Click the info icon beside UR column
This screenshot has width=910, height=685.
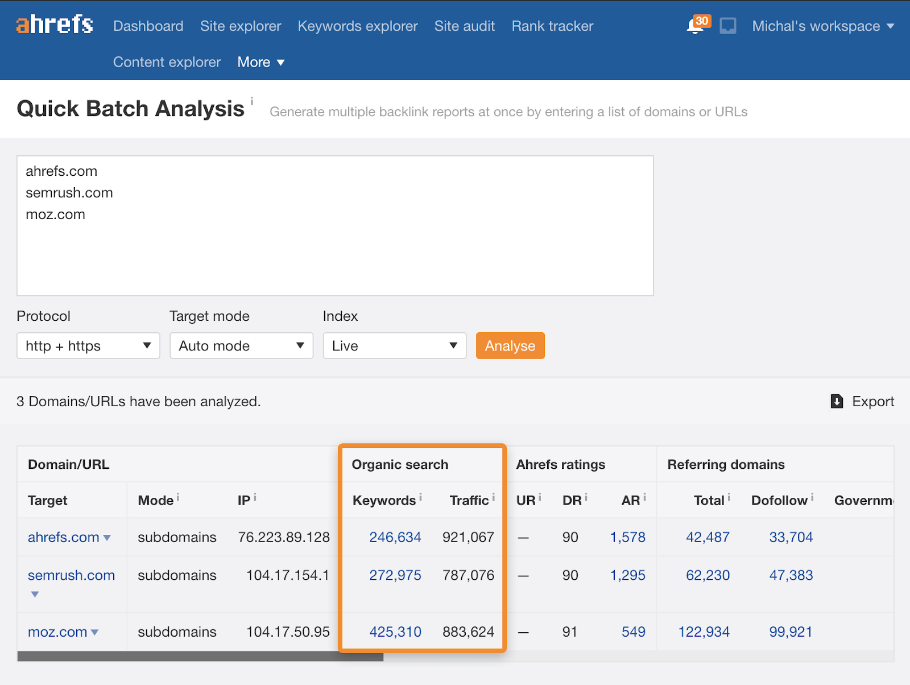coord(539,496)
